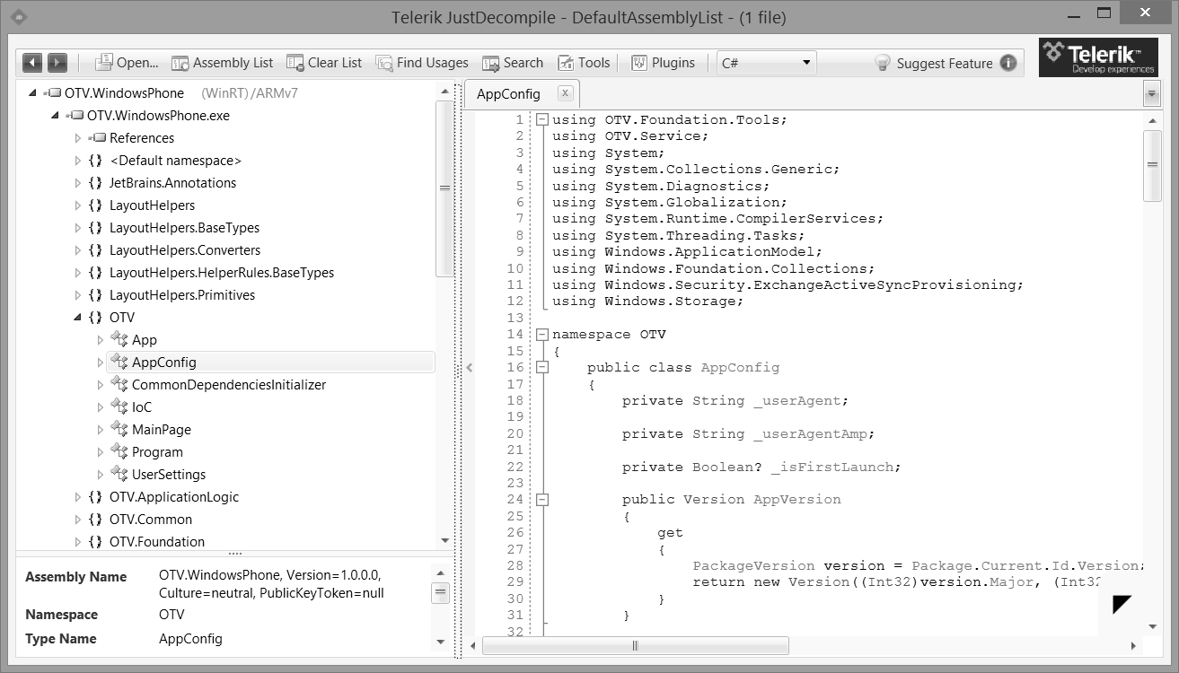Select the LayoutHelpers namespace
The width and height of the screenshot is (1179, 673).
coord(152,205)
